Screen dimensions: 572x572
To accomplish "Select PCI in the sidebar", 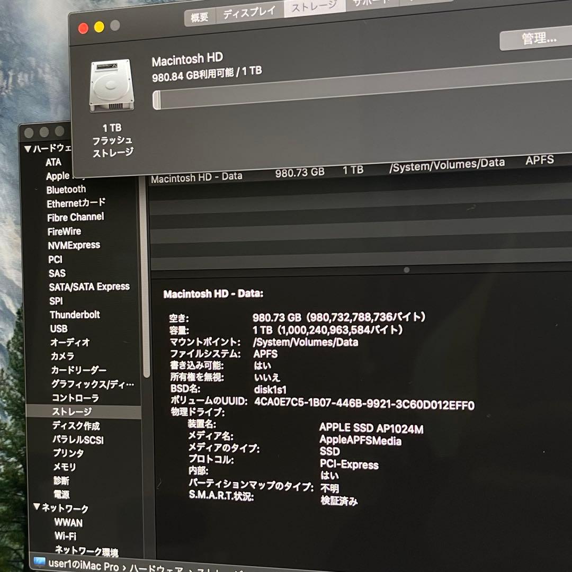I will 55,260.
